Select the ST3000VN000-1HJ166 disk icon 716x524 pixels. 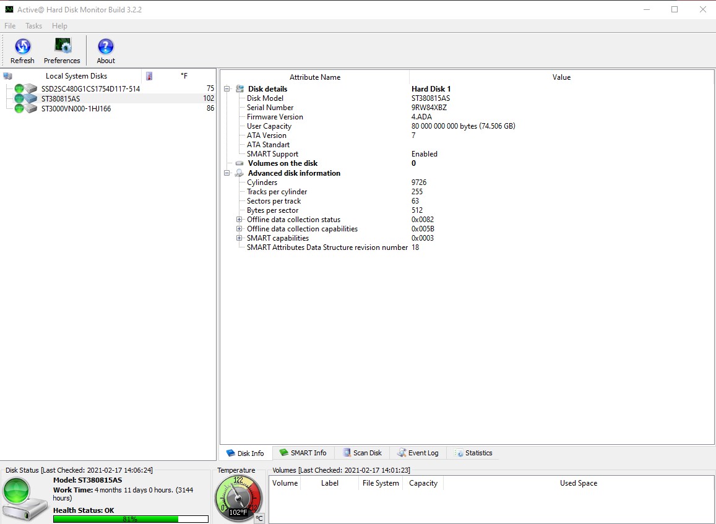[x=26, y=109]
